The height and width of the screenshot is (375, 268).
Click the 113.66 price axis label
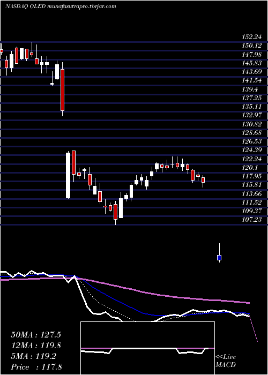(x=251, y=194)
